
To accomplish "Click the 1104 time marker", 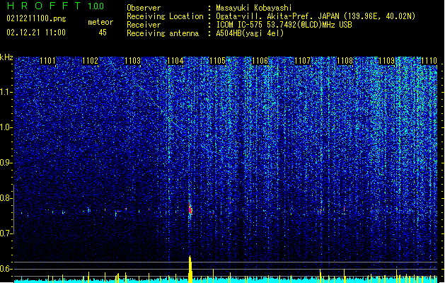I will (175, 61).
